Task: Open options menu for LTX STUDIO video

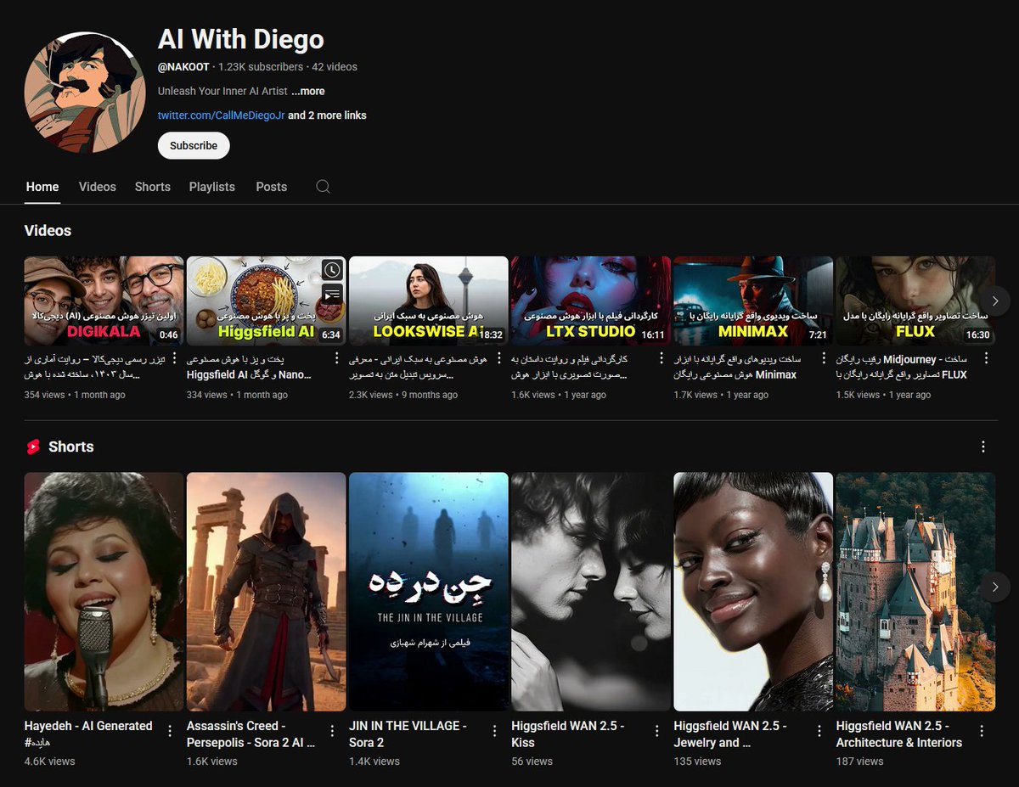Action: pyautogui.click(x=662, y=358)
